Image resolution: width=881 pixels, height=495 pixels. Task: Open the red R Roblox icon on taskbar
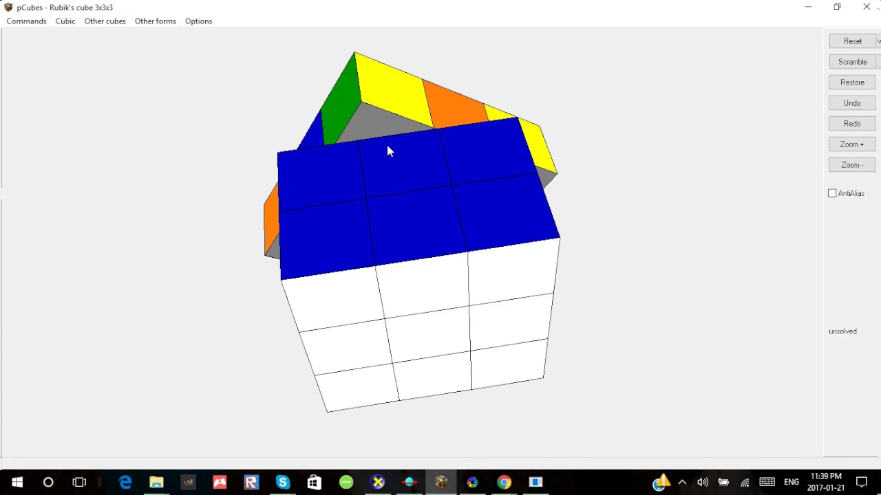pyautogui.click(x=251, y=482)
